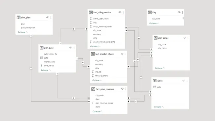Click the fact_market_share table header icon

coord(93,54)
